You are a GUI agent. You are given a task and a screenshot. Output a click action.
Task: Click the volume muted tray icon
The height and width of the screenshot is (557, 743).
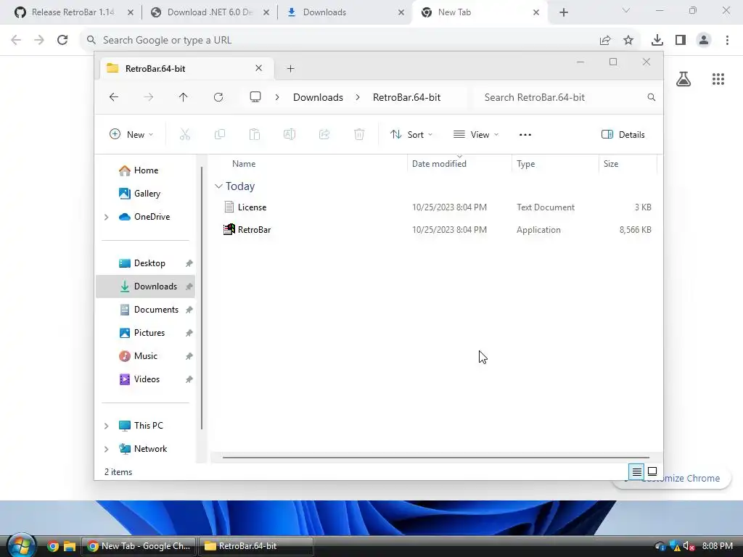689,546
